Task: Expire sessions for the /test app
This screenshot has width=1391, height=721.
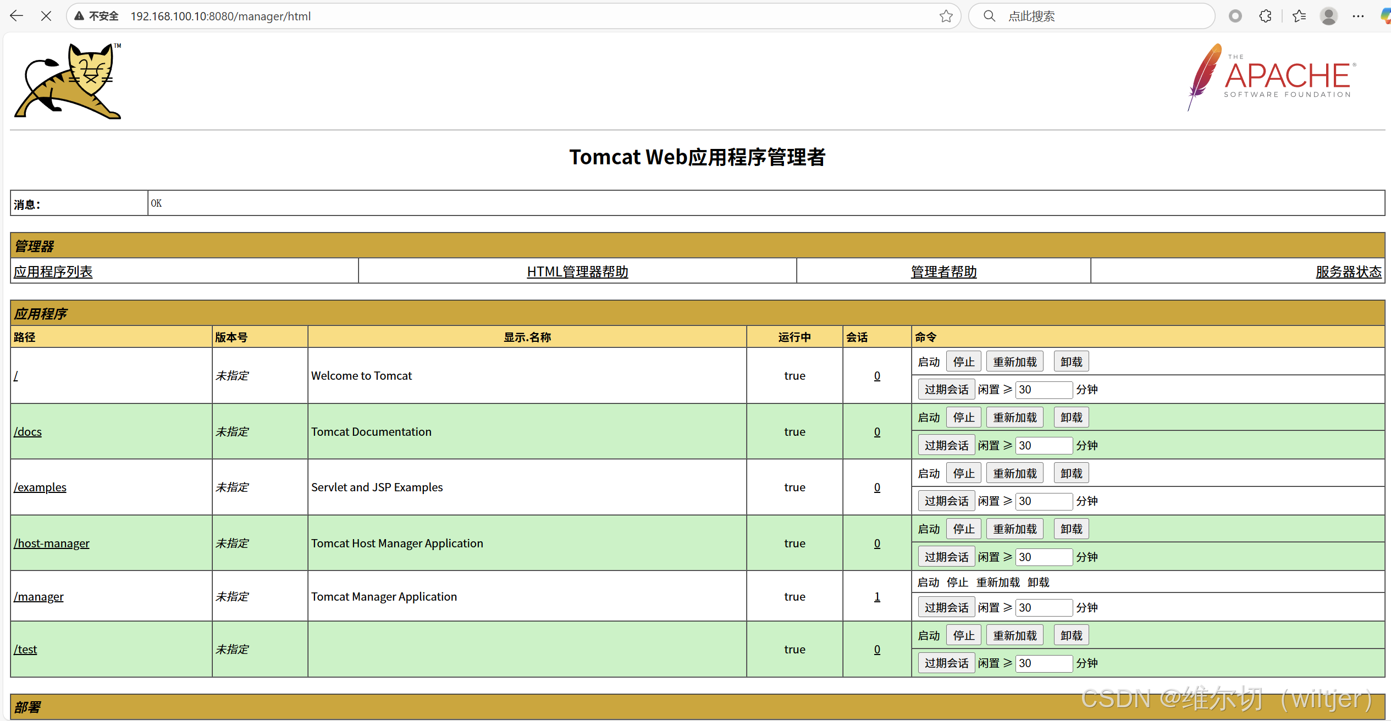Action: (946, 663)
